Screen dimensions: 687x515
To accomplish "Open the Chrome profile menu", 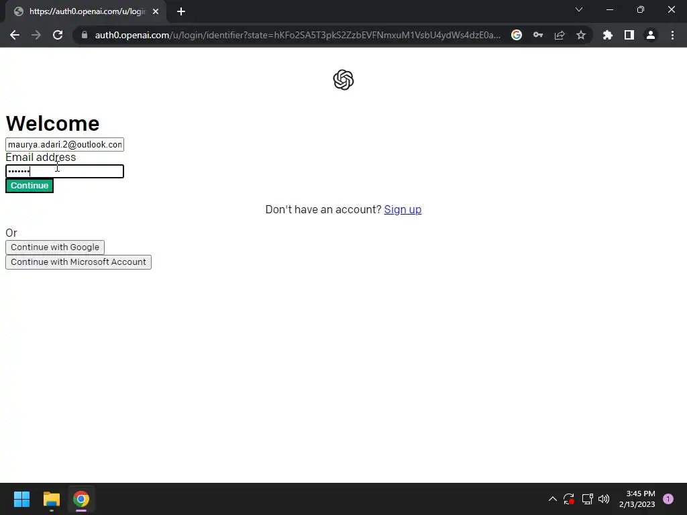I will 651,35.
